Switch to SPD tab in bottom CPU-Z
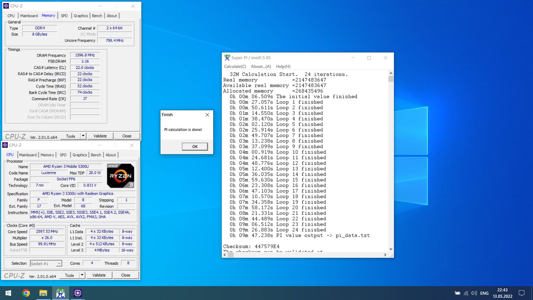The image size is (533, 300). tap(63, 155)
